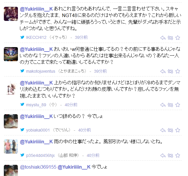Open the 40分前 timestamp of p35e4dd456hjx tweet

pyautogui.click(x=93, y=155)
